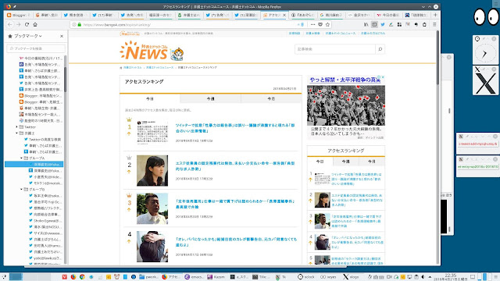This screenshot has width=500, height=281.
Task: Close the bookmarks sidebar with X
Action: [x=62, y=36]
